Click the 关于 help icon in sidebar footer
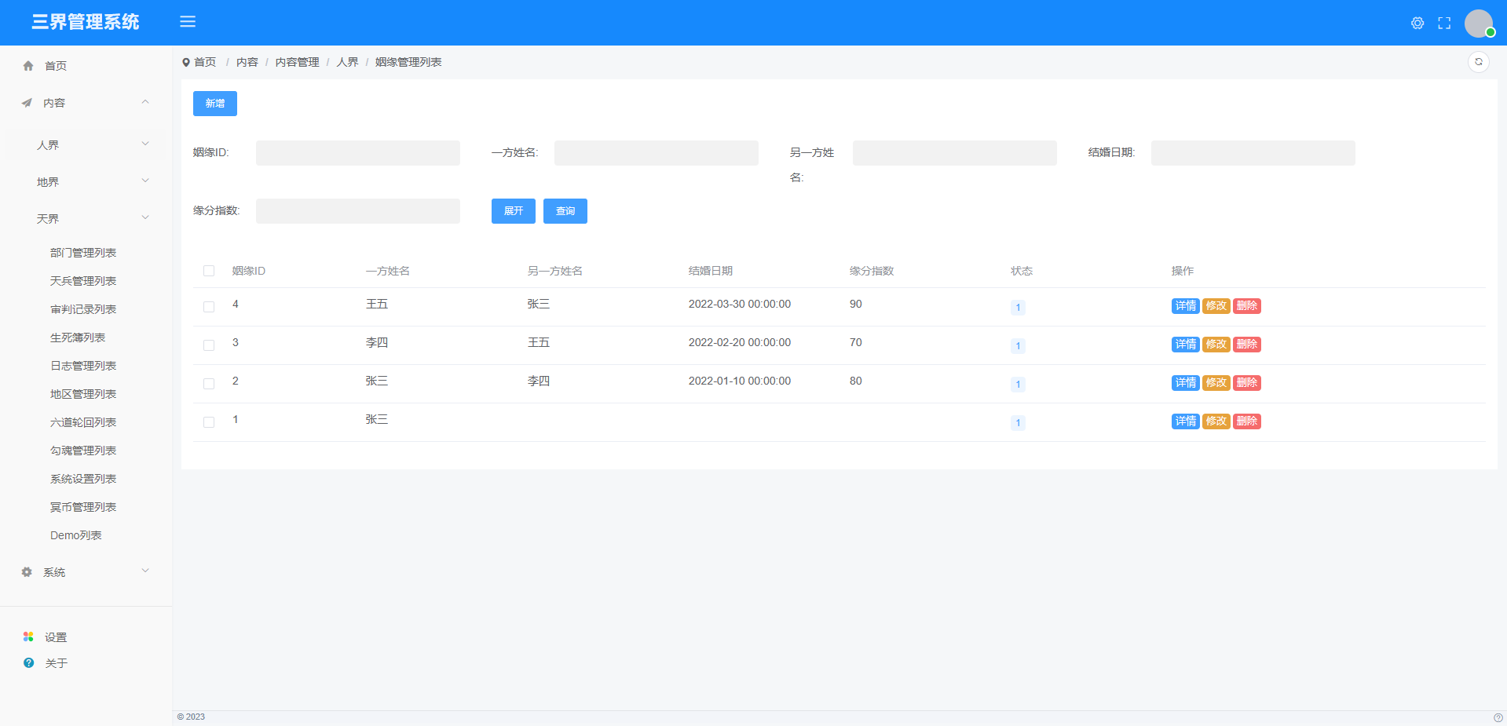1507x726 pixels. (28, 662)
